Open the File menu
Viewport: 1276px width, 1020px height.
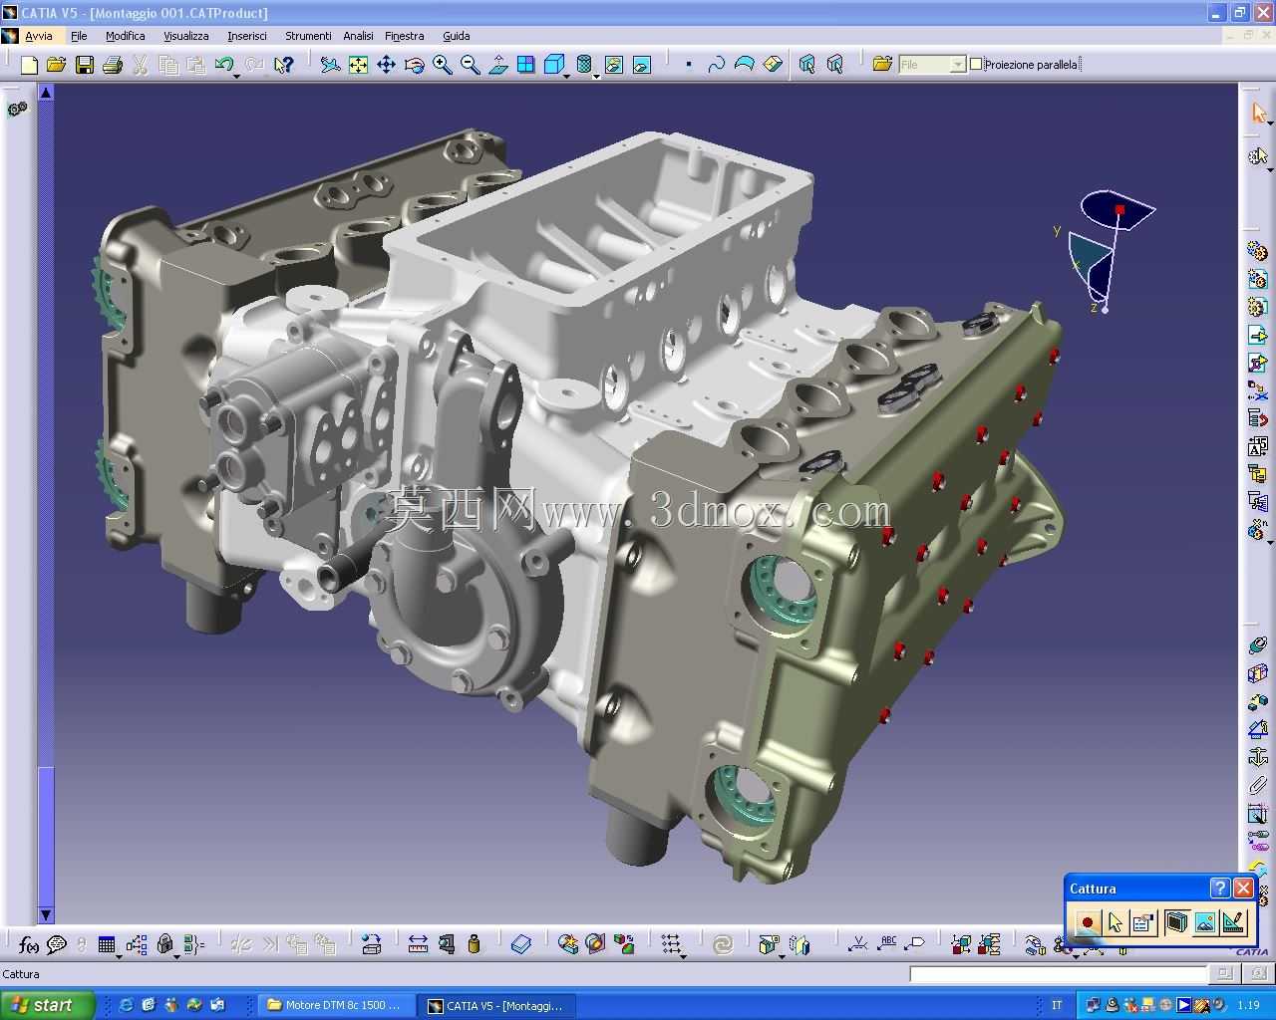click(79, 36)
